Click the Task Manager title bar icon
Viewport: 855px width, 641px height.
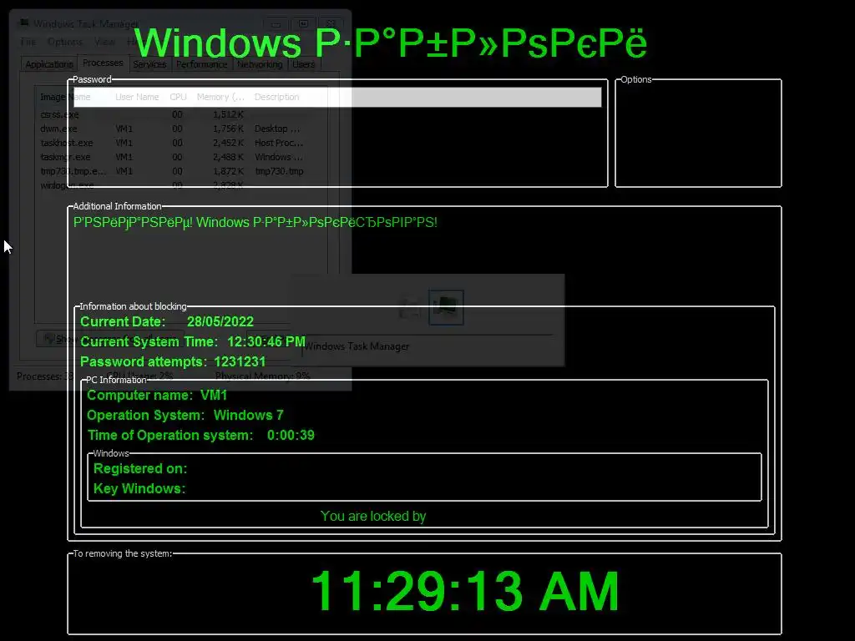coord(24,23)
